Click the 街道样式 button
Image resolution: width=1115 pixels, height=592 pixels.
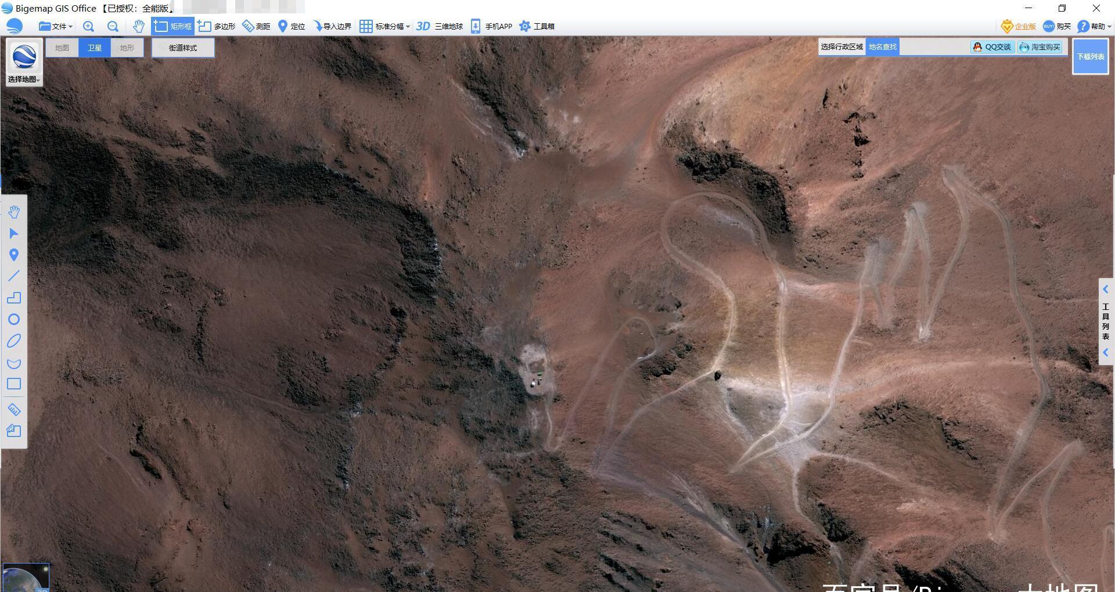[183, 48]
